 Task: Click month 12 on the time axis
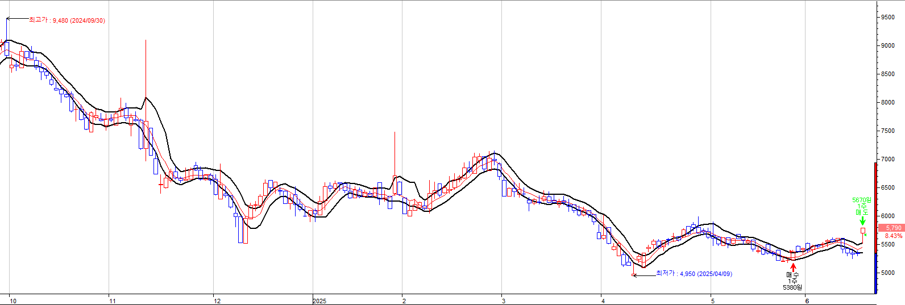217,301
